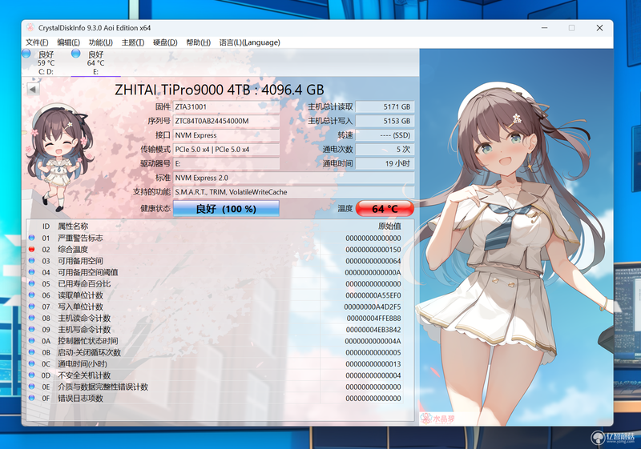Open the 硬盘(D) menu
Screen dimensions: 641x449
(x=165, y=42)
